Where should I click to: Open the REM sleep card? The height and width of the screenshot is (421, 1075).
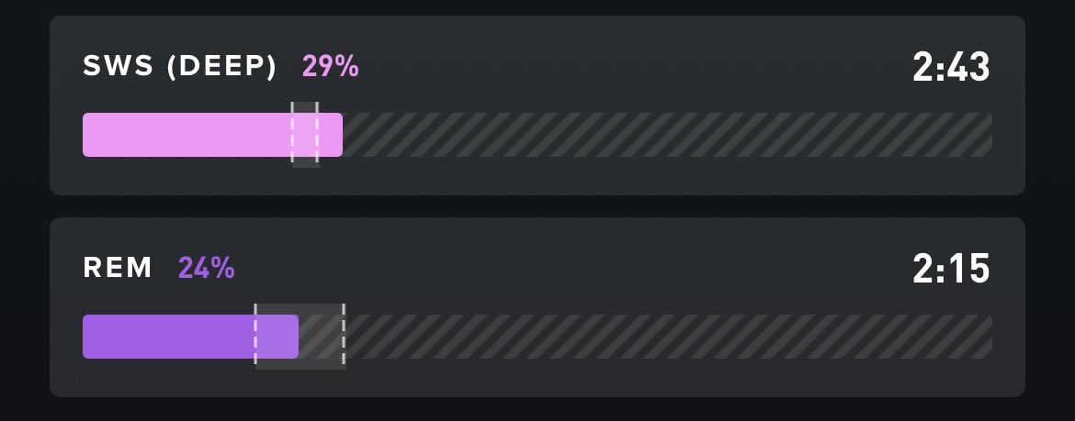click(x=537, y=307)
